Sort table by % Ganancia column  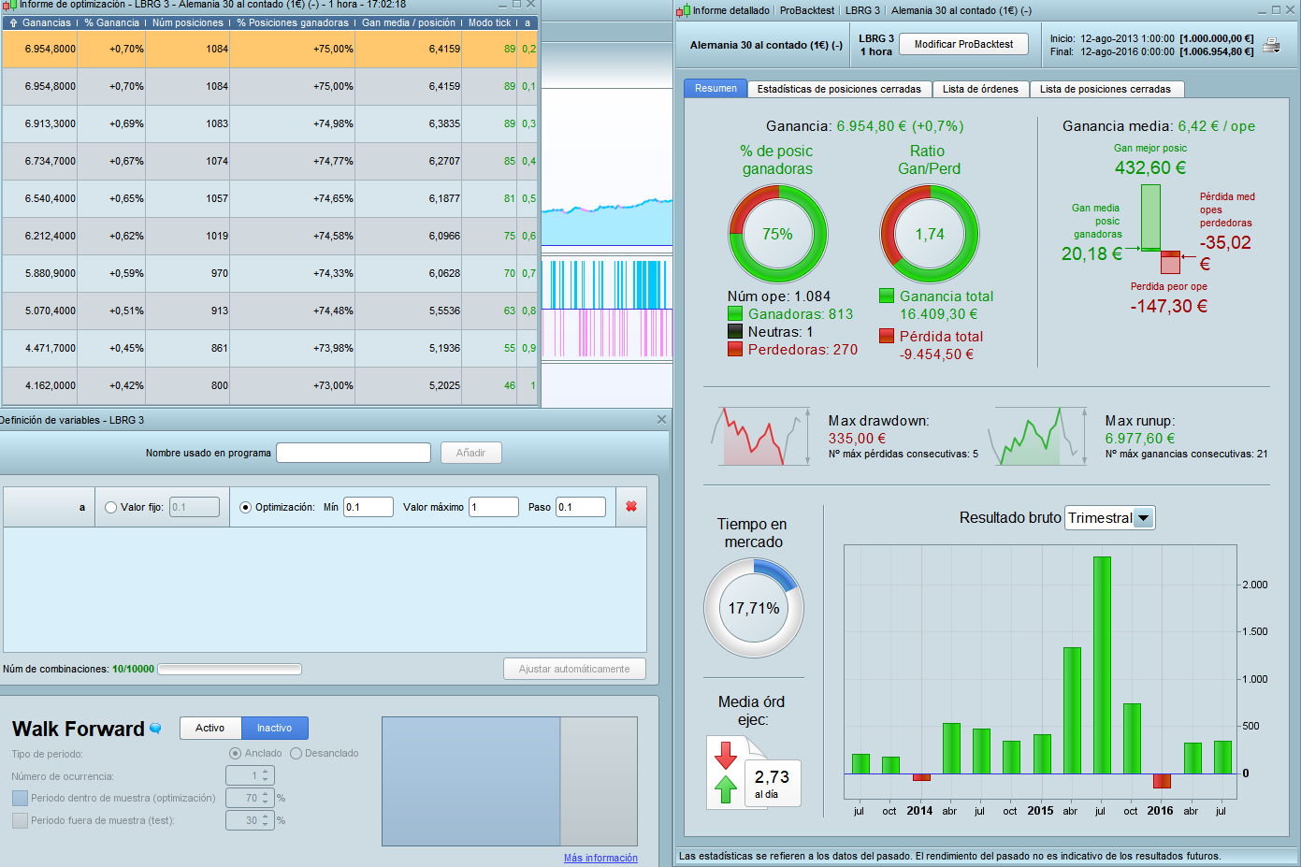pyautogui.click(x=111, y=22)
